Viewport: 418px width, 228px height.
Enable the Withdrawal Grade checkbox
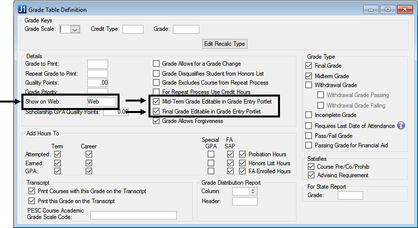pos(308,86)
